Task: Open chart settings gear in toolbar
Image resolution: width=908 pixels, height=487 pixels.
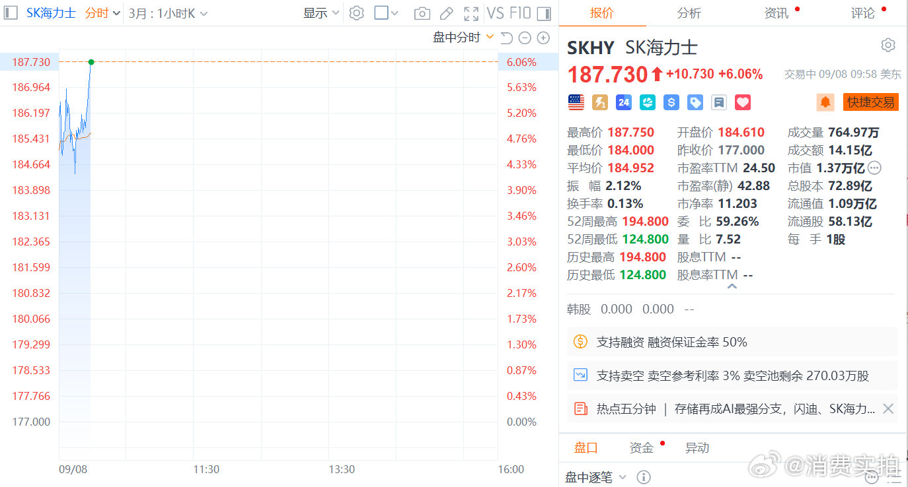Action: 356,13
